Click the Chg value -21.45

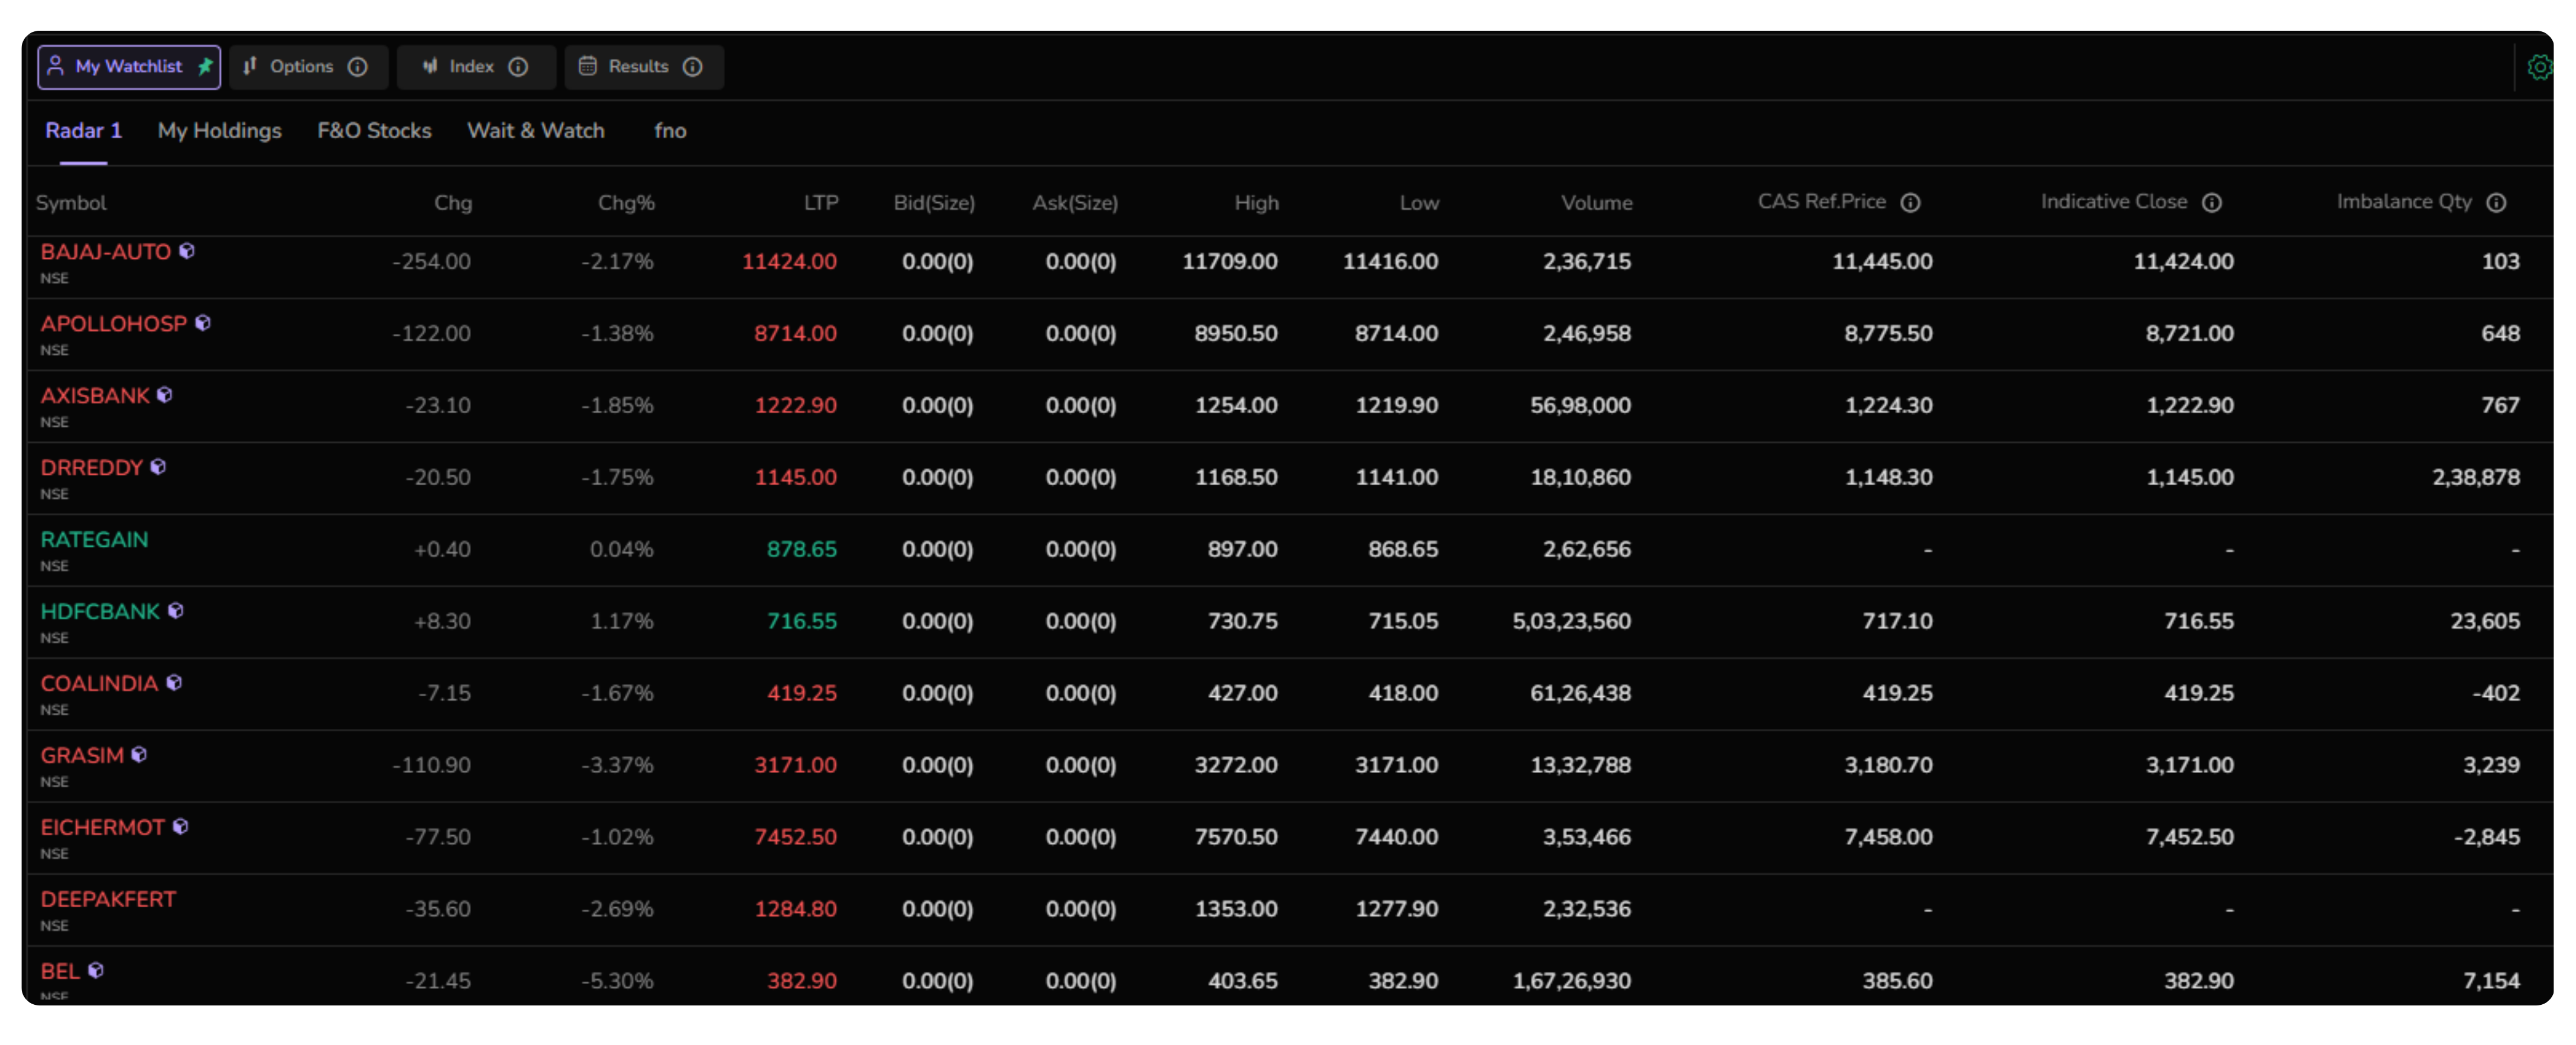[438, 982]
